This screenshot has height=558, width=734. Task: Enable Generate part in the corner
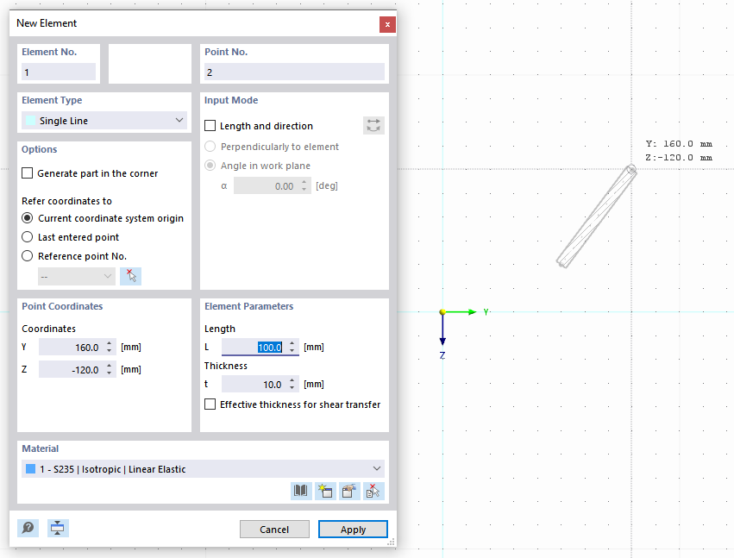click(27, 173)
